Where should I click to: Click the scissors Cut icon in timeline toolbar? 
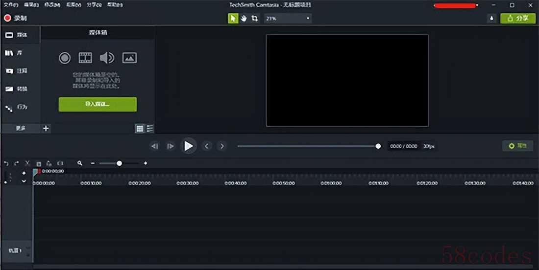click(27, 163)
